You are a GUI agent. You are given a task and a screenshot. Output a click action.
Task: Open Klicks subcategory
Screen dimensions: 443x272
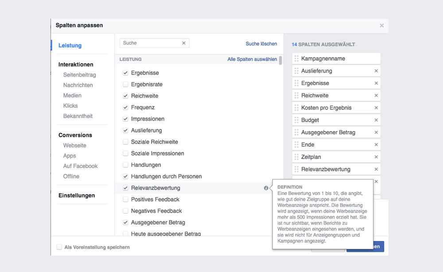(70, 105)
